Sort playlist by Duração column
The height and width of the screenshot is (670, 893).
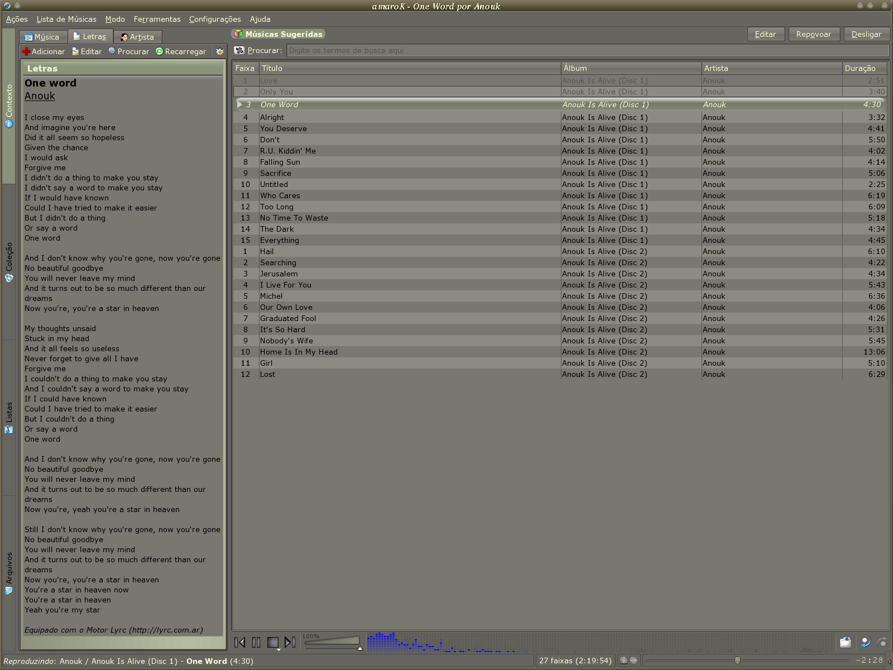(864, 68)
